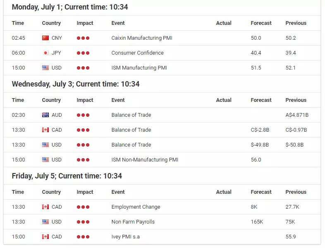Click AUD Balance of Trade previous value A$4.871B
The height and width of the screenshot is (248, 325).
(x=297, y=115)
